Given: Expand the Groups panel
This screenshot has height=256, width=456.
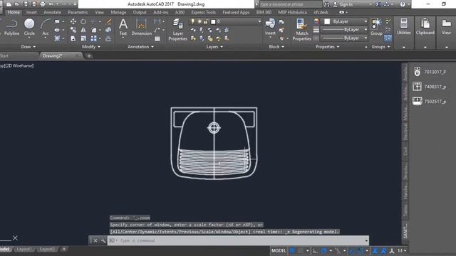Looking at the screenshot, I should [x=380, y=47].
